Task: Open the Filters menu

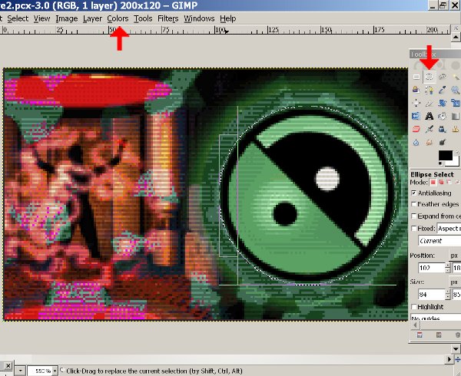Action: (x=167, y=18)
